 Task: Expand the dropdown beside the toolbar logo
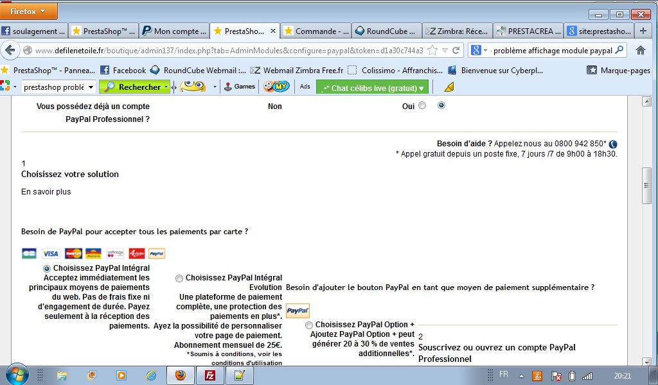(15, 87)
